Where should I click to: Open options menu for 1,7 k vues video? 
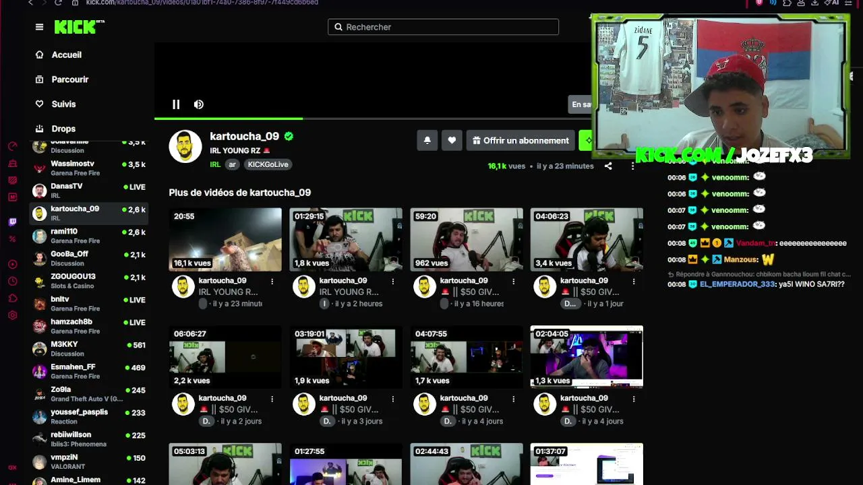point(514,399)
